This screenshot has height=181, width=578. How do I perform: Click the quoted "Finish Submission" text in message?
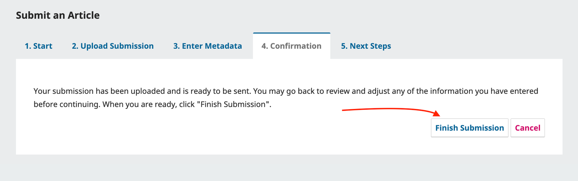pyautogui.click(x=233, y=105)
